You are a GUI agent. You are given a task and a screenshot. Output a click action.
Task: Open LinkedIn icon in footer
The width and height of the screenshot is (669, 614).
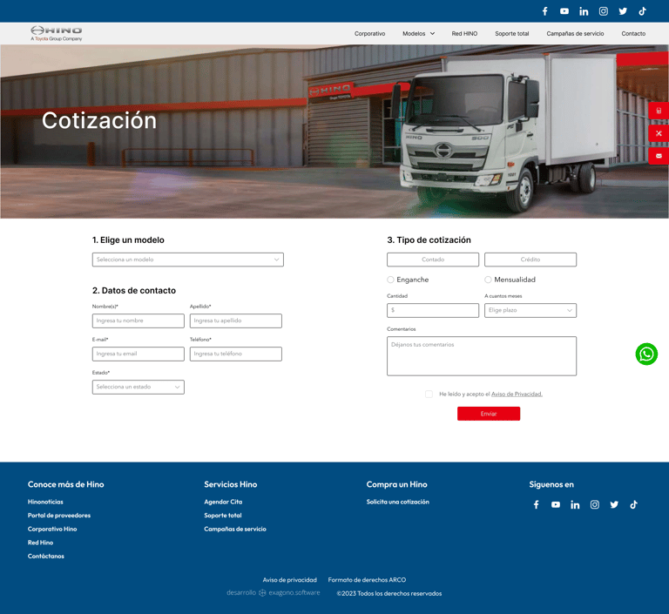click(575, 505)
